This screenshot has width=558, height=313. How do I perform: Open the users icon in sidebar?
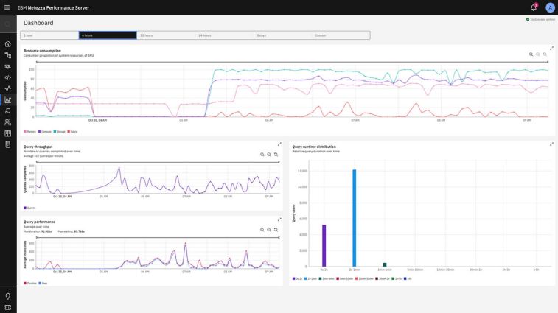click(x=8, y=122)
